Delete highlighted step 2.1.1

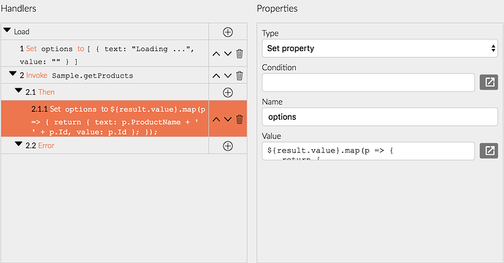(x=240, y=119)
